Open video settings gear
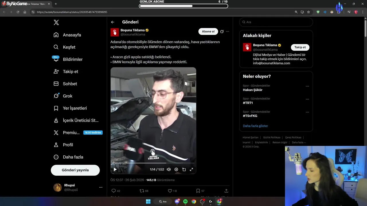The height and width of the screenshot is (206, 367). (x=176, y=169)
